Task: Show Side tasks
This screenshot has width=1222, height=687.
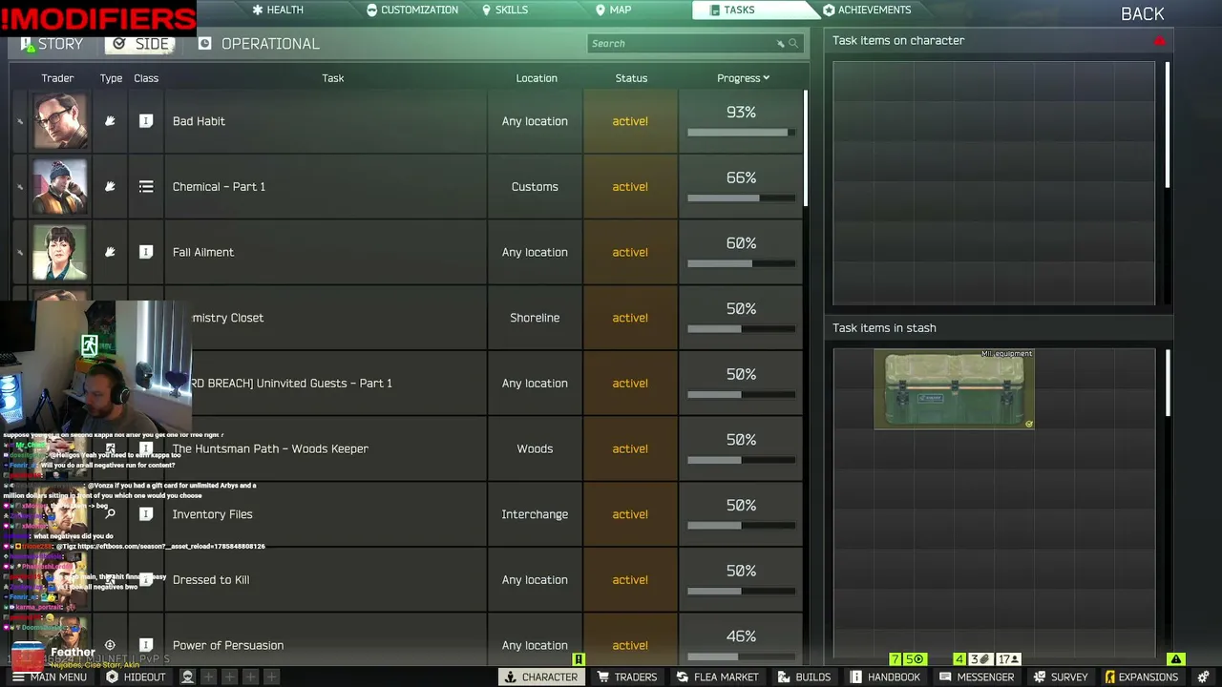Action: pyautogui.click(x=140, y=44)
